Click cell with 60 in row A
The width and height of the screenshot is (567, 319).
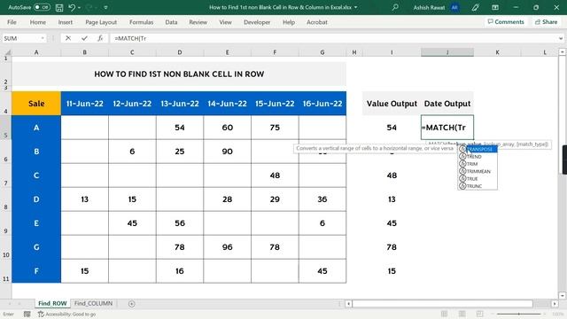click(227, 128)
